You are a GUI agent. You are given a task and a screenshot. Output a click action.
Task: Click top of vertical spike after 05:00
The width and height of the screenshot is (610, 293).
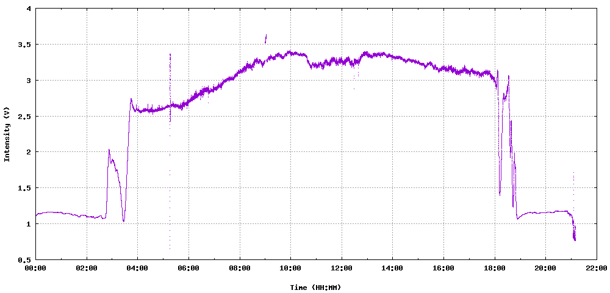tap(170, 55)
